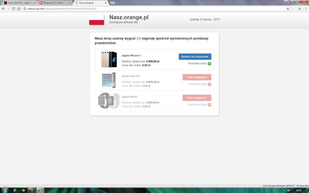The height and width of the screenshot is (193, 309).
Task: Show hidden system tray icons
Action: pos(284,190)
